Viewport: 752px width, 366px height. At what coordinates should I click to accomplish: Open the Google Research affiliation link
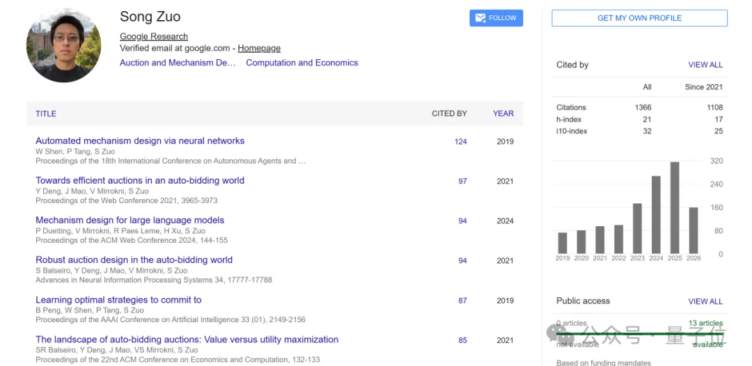coord(154,36)
